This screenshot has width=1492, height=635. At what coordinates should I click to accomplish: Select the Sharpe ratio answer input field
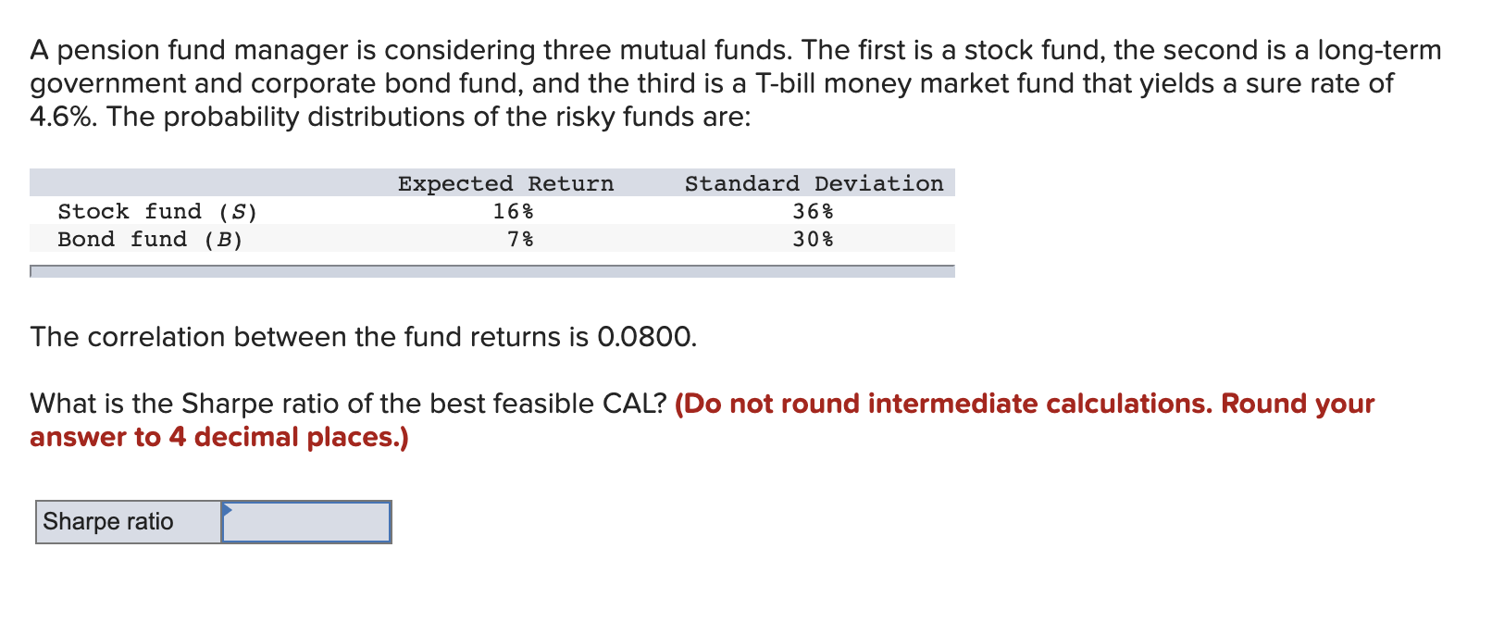click(305, 523)
